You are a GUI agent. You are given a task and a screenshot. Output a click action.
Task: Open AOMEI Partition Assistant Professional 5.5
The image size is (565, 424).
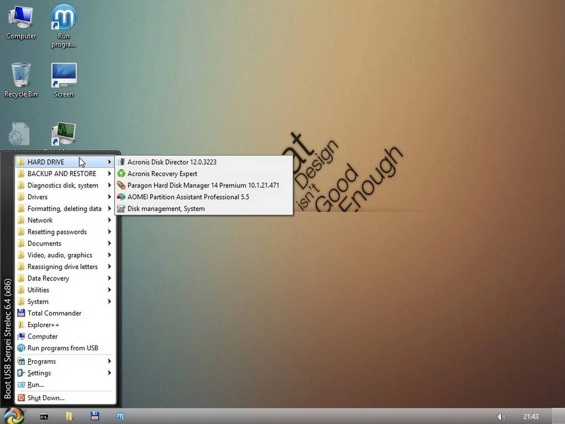[x=188, y=197]
